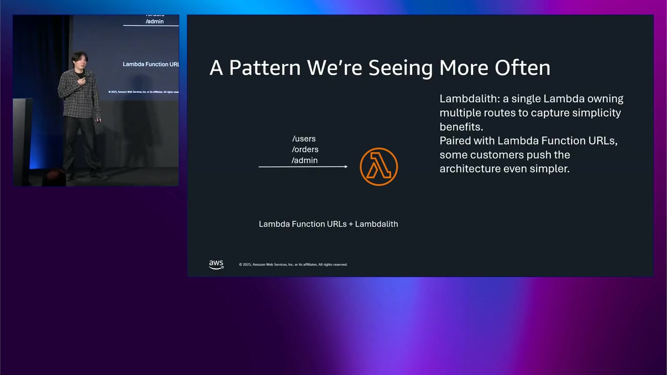667x375 pixels.
Task: Click the /orders route label
Action: point(305,149)
